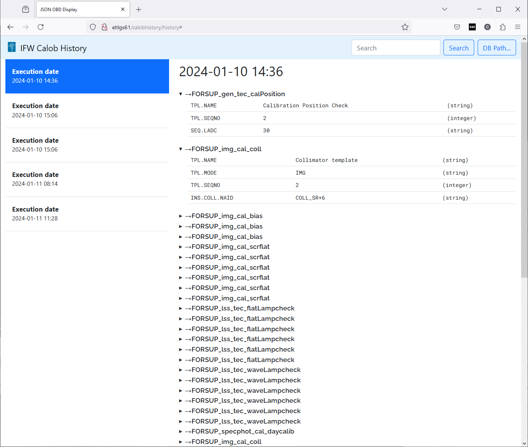Select the execution dated 2024-01-11 11:28

click(x=87, y=214)
